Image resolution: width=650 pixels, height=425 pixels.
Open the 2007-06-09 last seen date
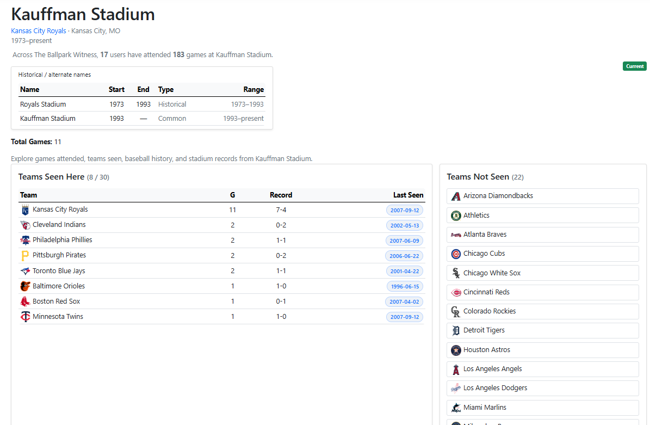(x=404, y=241)
